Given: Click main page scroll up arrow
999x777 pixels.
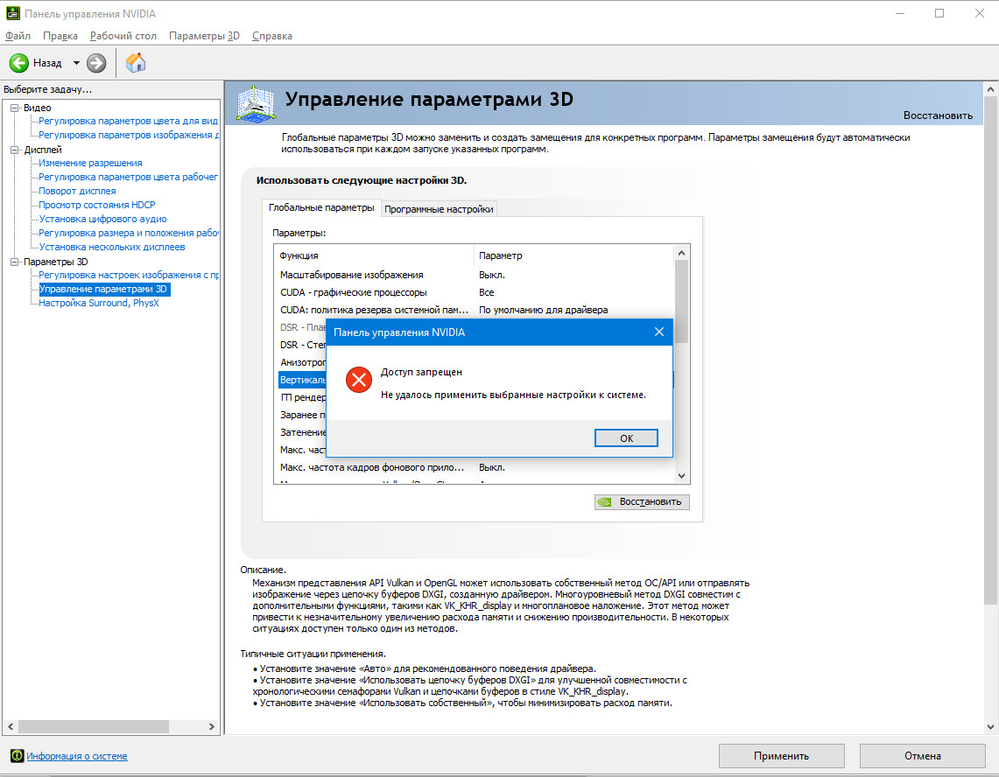Looking at the screenshot, I should (x=990, y=90).
